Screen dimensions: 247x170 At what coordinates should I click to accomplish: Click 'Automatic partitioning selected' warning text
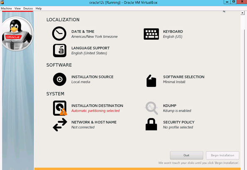click(95, 111)
